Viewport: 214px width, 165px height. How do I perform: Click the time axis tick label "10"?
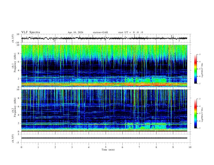[x=190, y=147]
